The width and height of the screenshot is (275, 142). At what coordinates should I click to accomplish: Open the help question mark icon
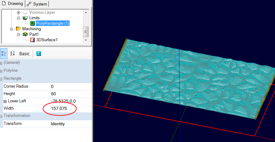(38, 54)
